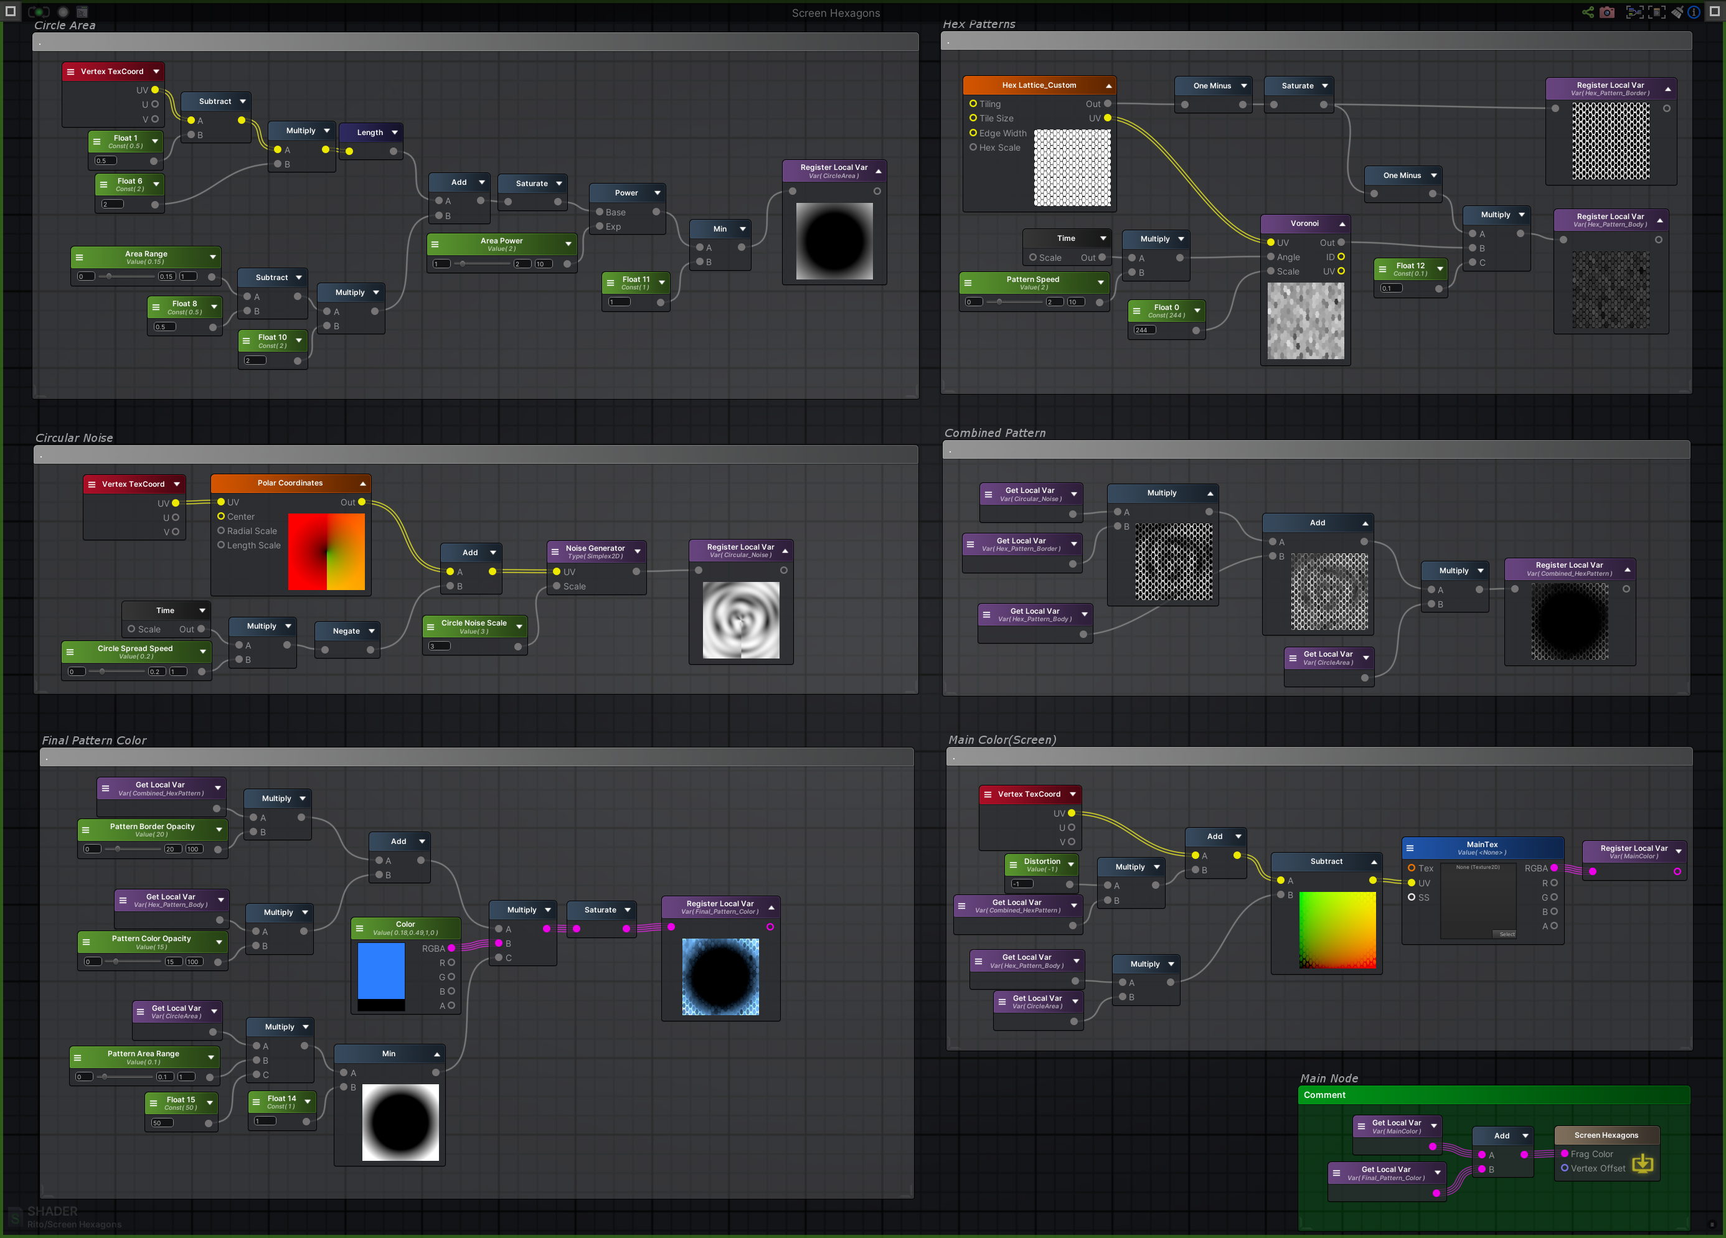Click the green share shader icon
The image size is (1726, 1238).
point(1588,12)
